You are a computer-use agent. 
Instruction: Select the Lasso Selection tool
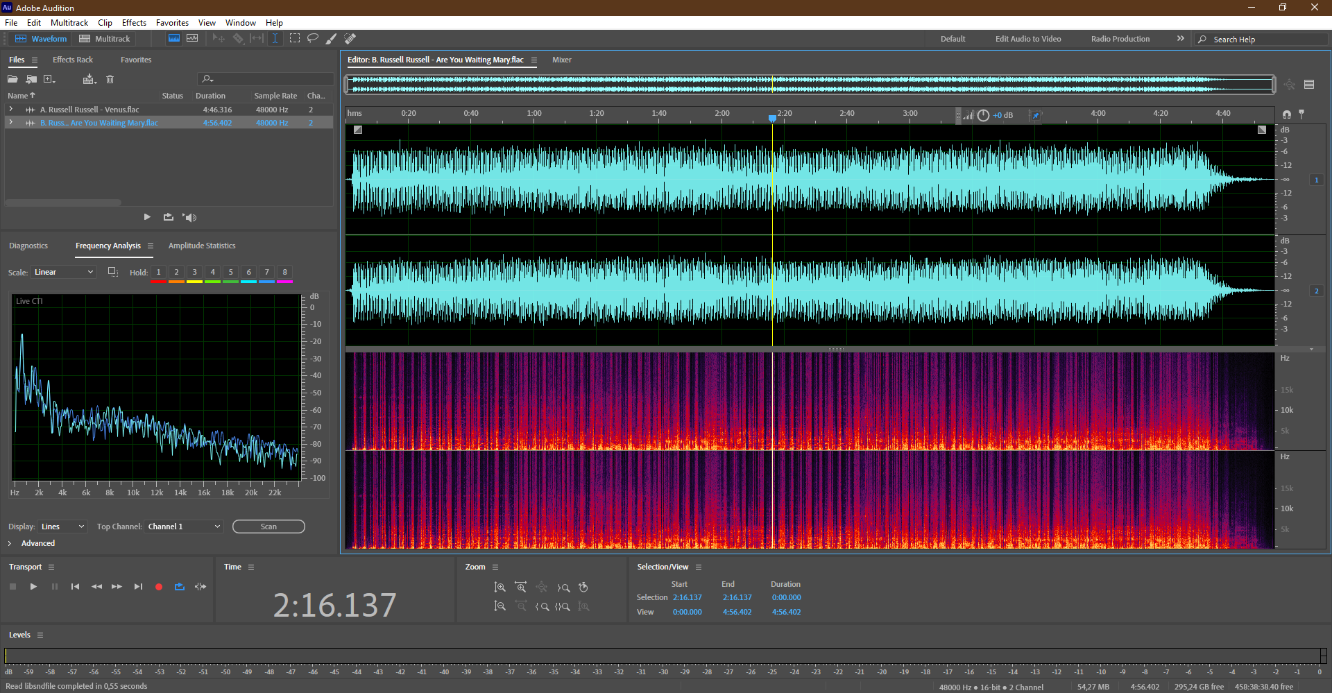tap(313, 39)
